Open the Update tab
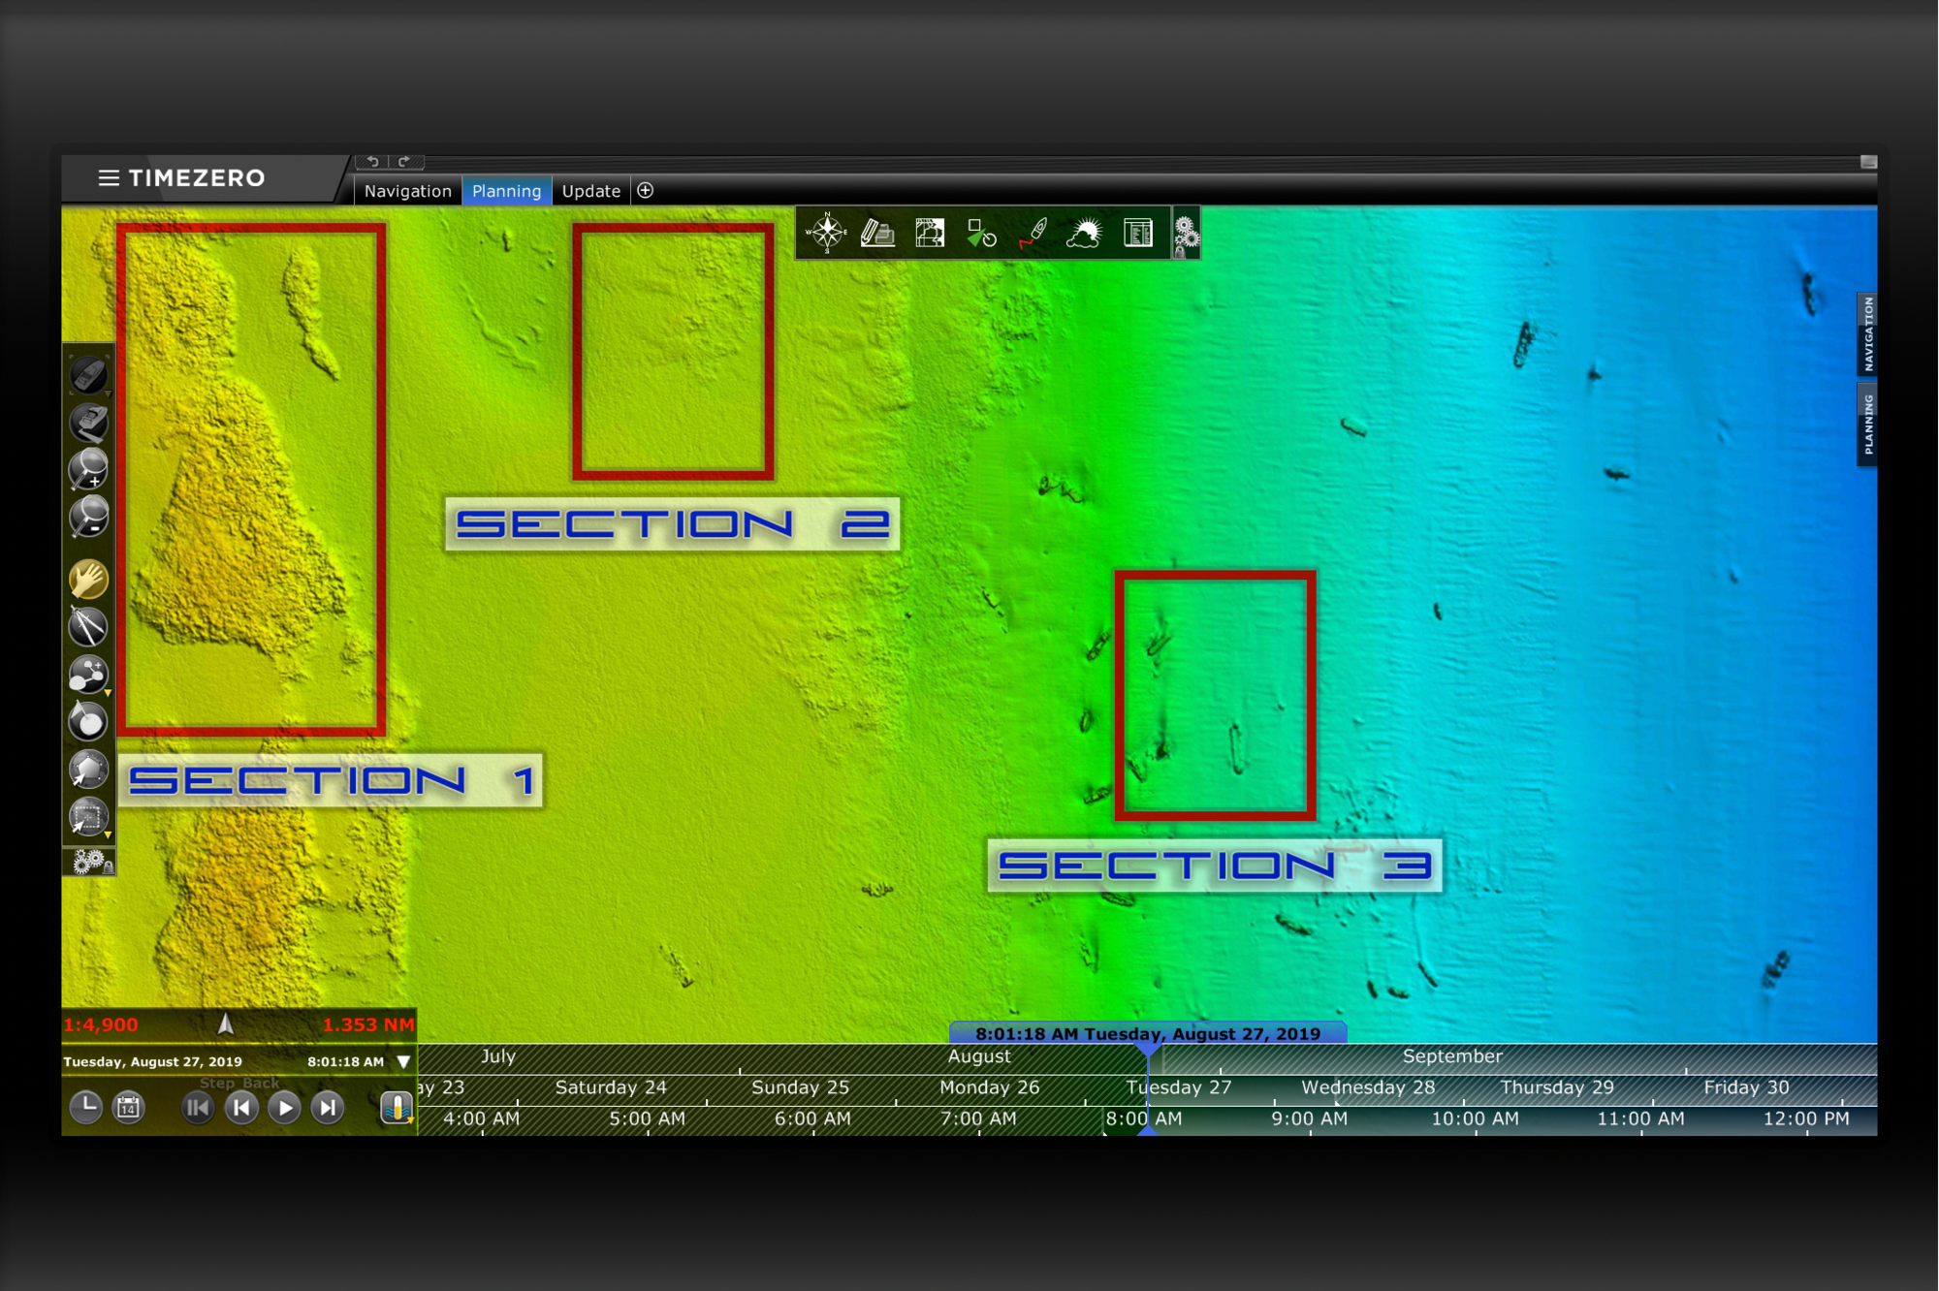Screen dimensions: 1939x1291 coord(590,191)
